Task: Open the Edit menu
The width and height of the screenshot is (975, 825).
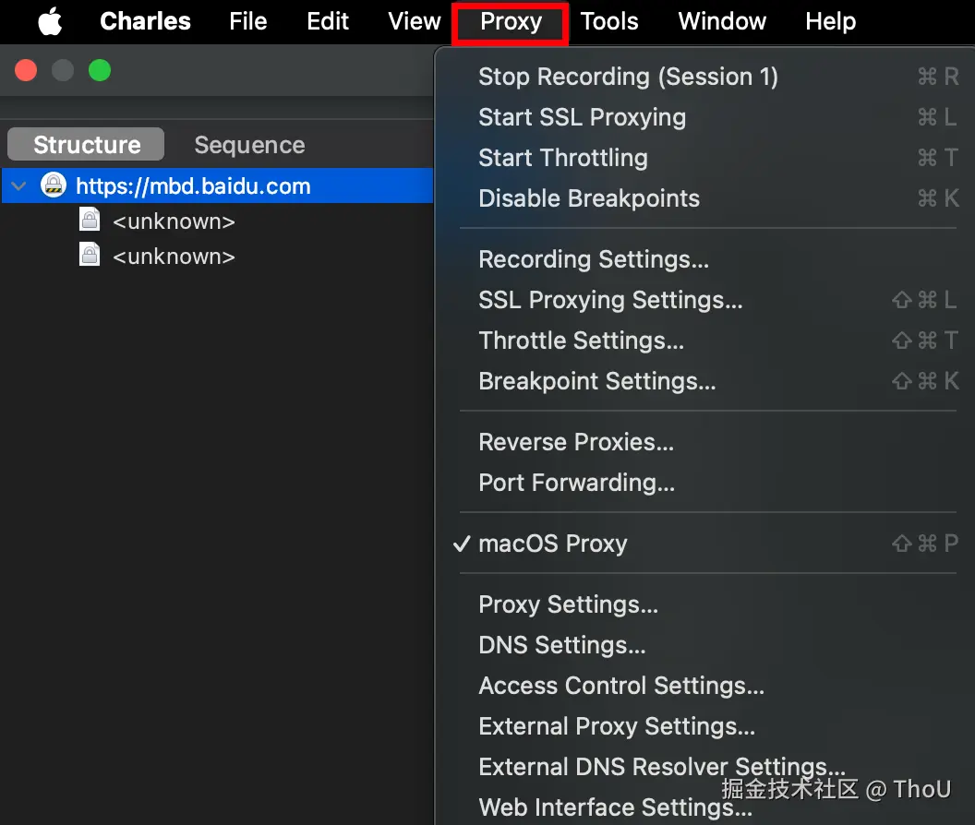Action: 328,22
